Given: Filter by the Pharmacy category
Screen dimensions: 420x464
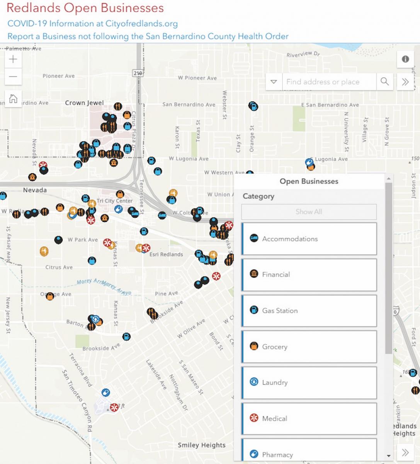Looking at the screenshot, I should point(309,450).
